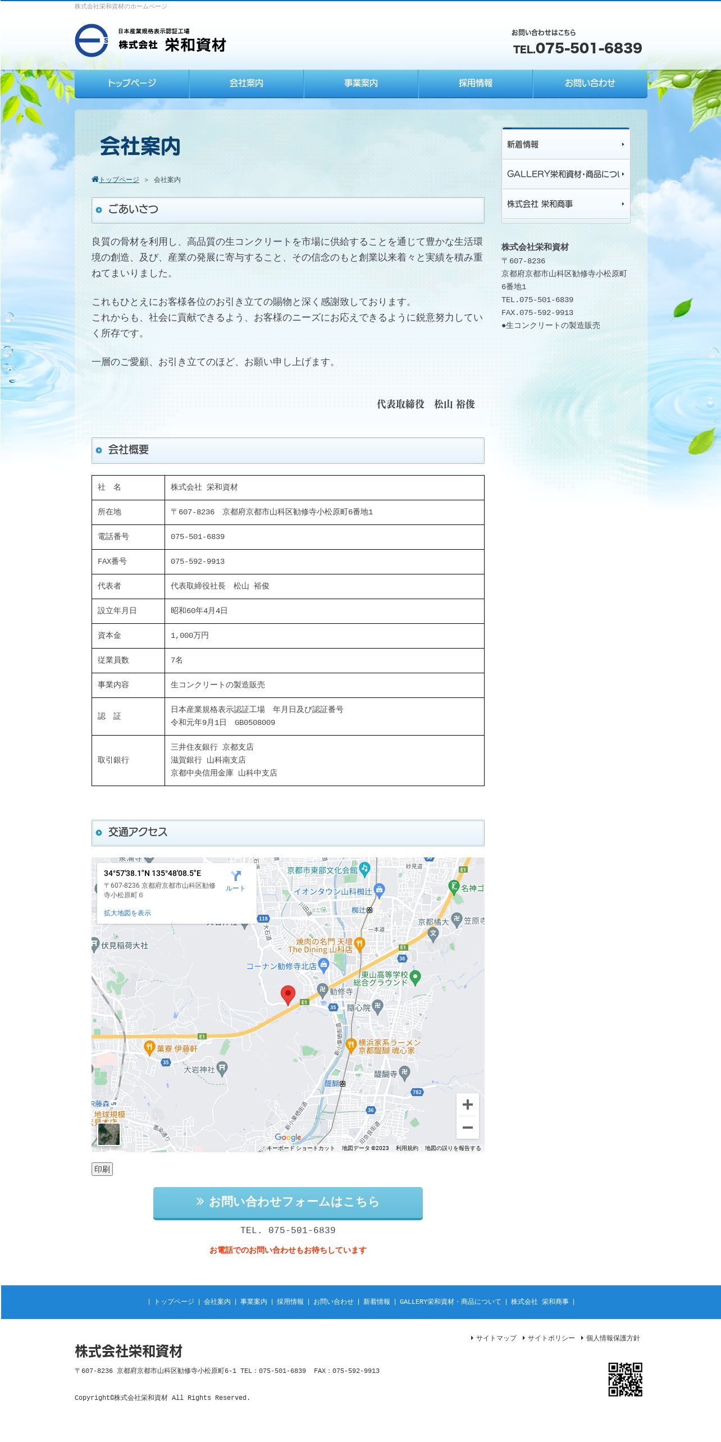Viewport: 721px width, 1442px height.
Task: Click 醍醐寺 temple marker icon
Action: click(x=404, y=1073)
